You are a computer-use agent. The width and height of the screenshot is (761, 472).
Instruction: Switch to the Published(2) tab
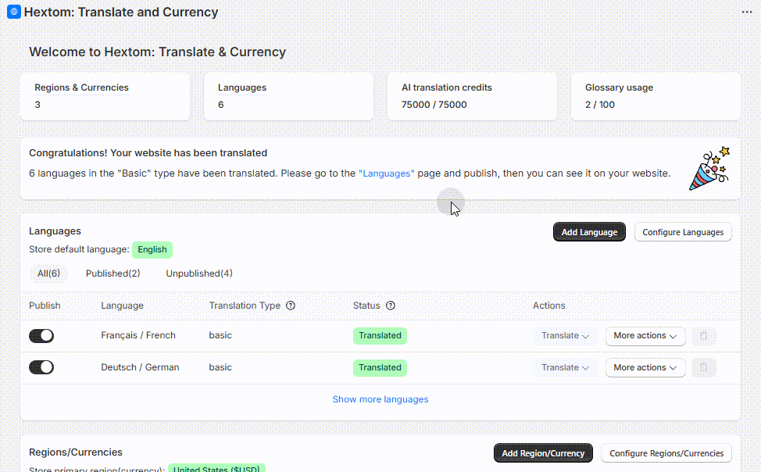coord(113,274)
